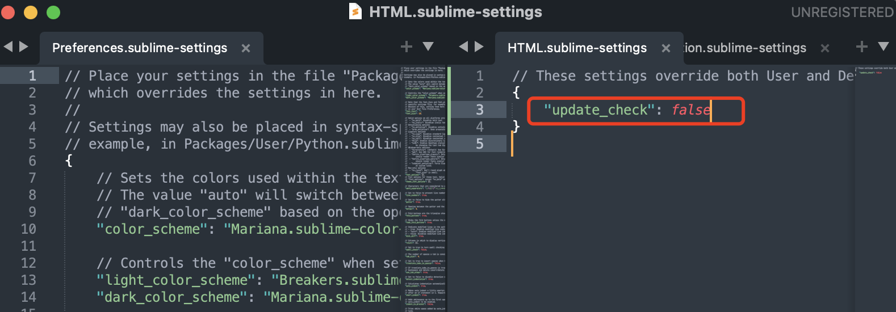This screenshot has height=312, width=896.
Task: Close the partially hidden ion.sublime-settings tab
Action: tap(825, 48)
